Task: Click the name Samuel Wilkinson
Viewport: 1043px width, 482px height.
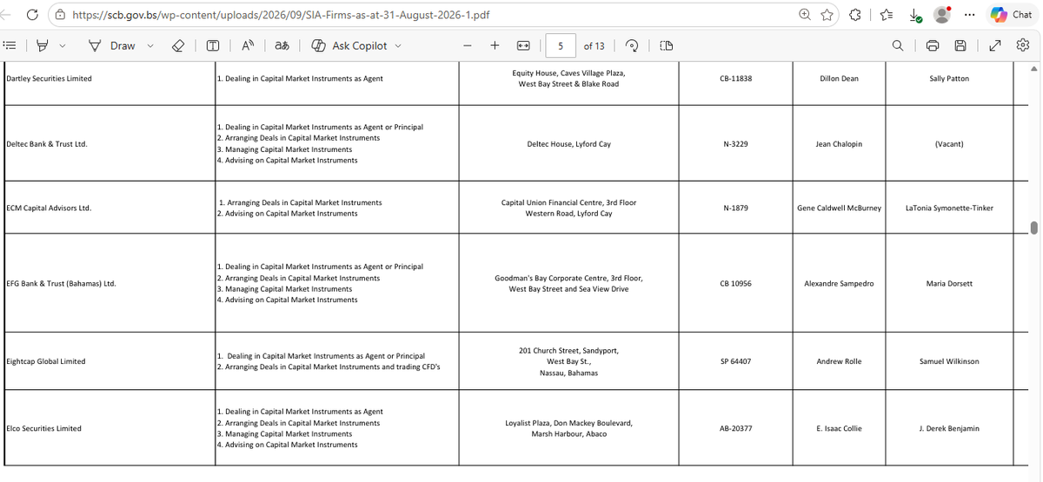Action: click(949, 361)
